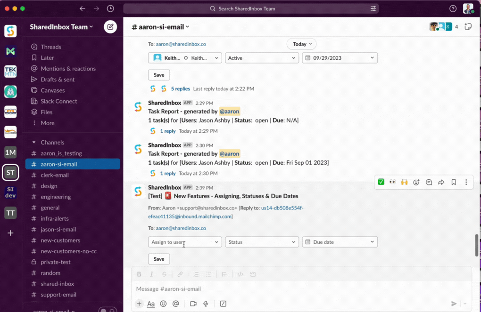Toggle formatting toolbar with Aa icon
The image size is (481, 312).
pos(150,304)
